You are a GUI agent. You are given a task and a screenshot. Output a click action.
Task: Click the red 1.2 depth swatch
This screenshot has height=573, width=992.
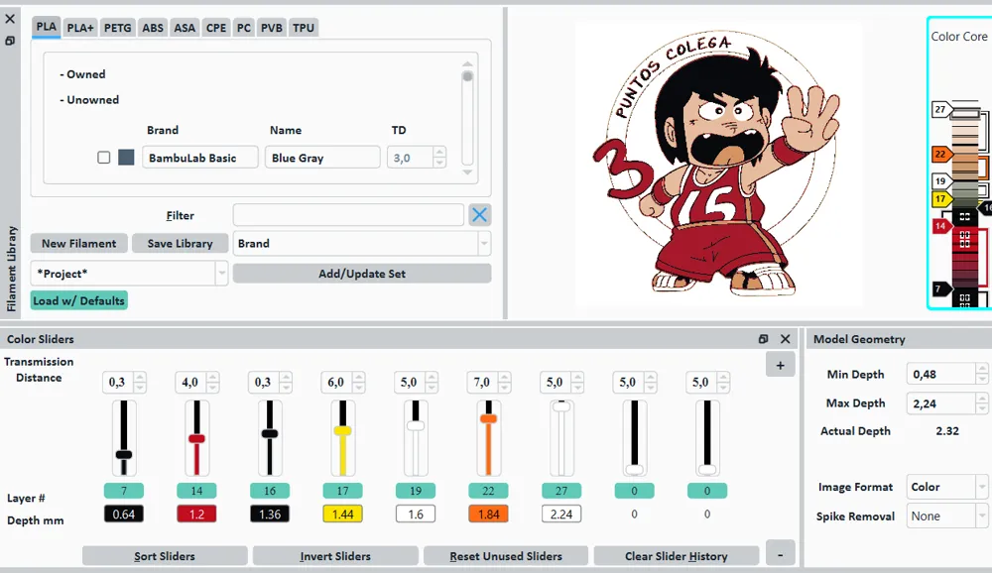click(x=196, y=515)
